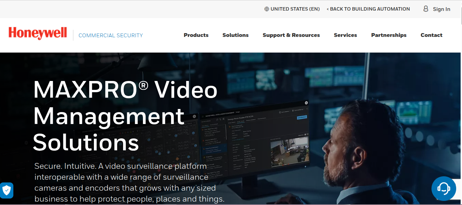Open the headset support chat button

[x=444, y=188]
